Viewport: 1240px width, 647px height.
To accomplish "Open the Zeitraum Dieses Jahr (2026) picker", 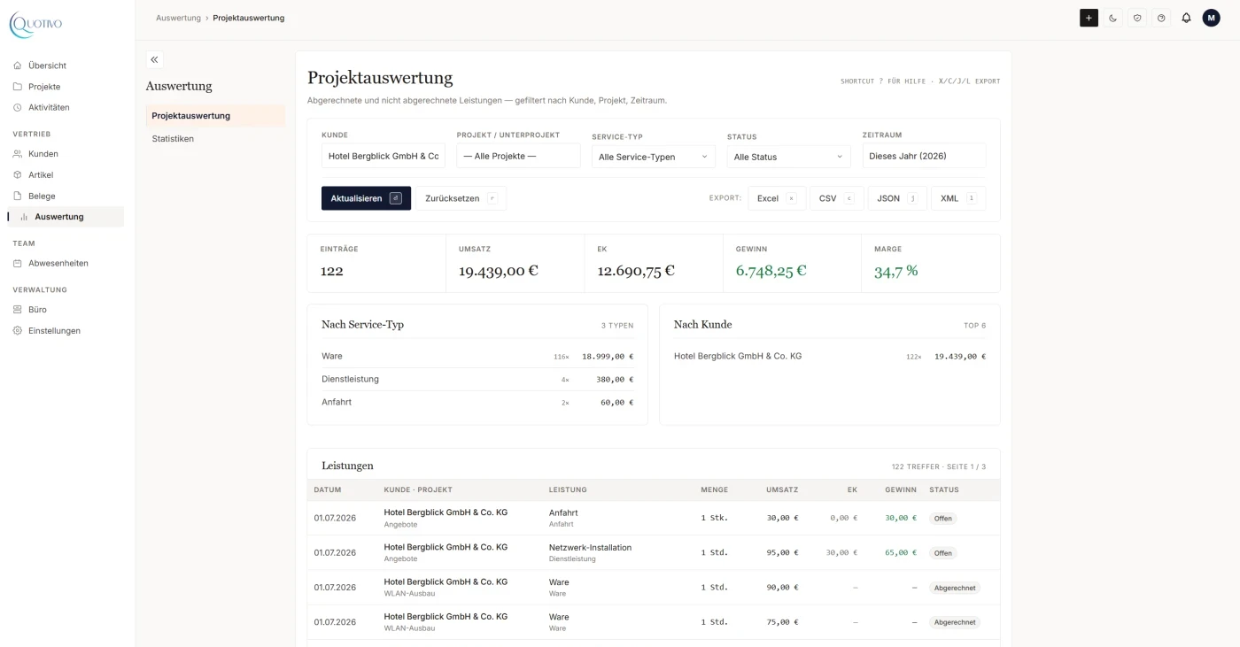I will [924, 156].
